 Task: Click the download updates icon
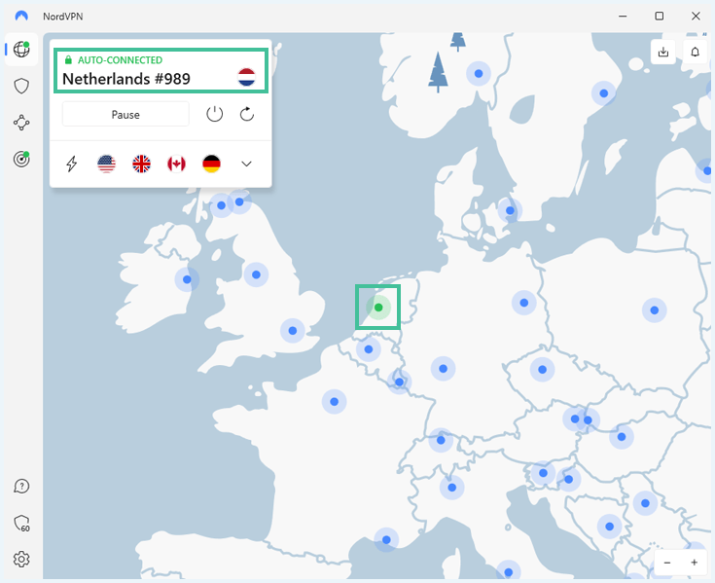pyautogui.click(x=663, y=52)
